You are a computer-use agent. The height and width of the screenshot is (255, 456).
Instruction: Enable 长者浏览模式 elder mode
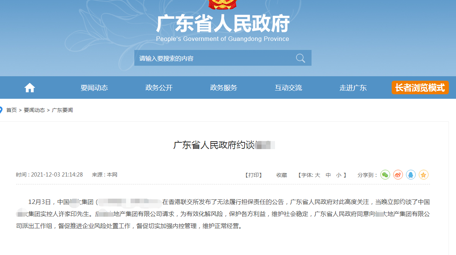click(420, 88)
